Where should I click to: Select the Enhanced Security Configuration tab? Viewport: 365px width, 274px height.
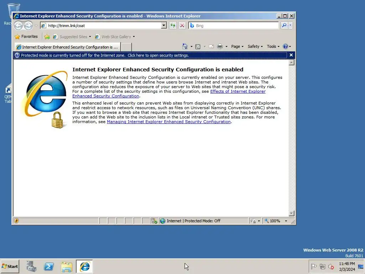tap(67, 47)
